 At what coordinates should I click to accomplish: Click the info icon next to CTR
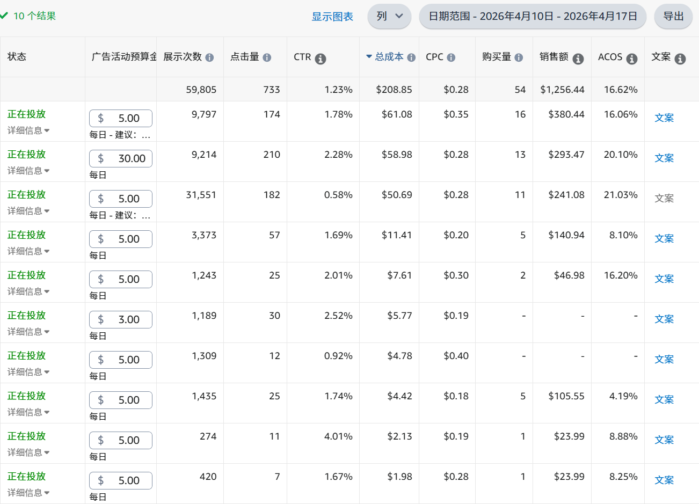pyautogui.click(x=321, y=59)
